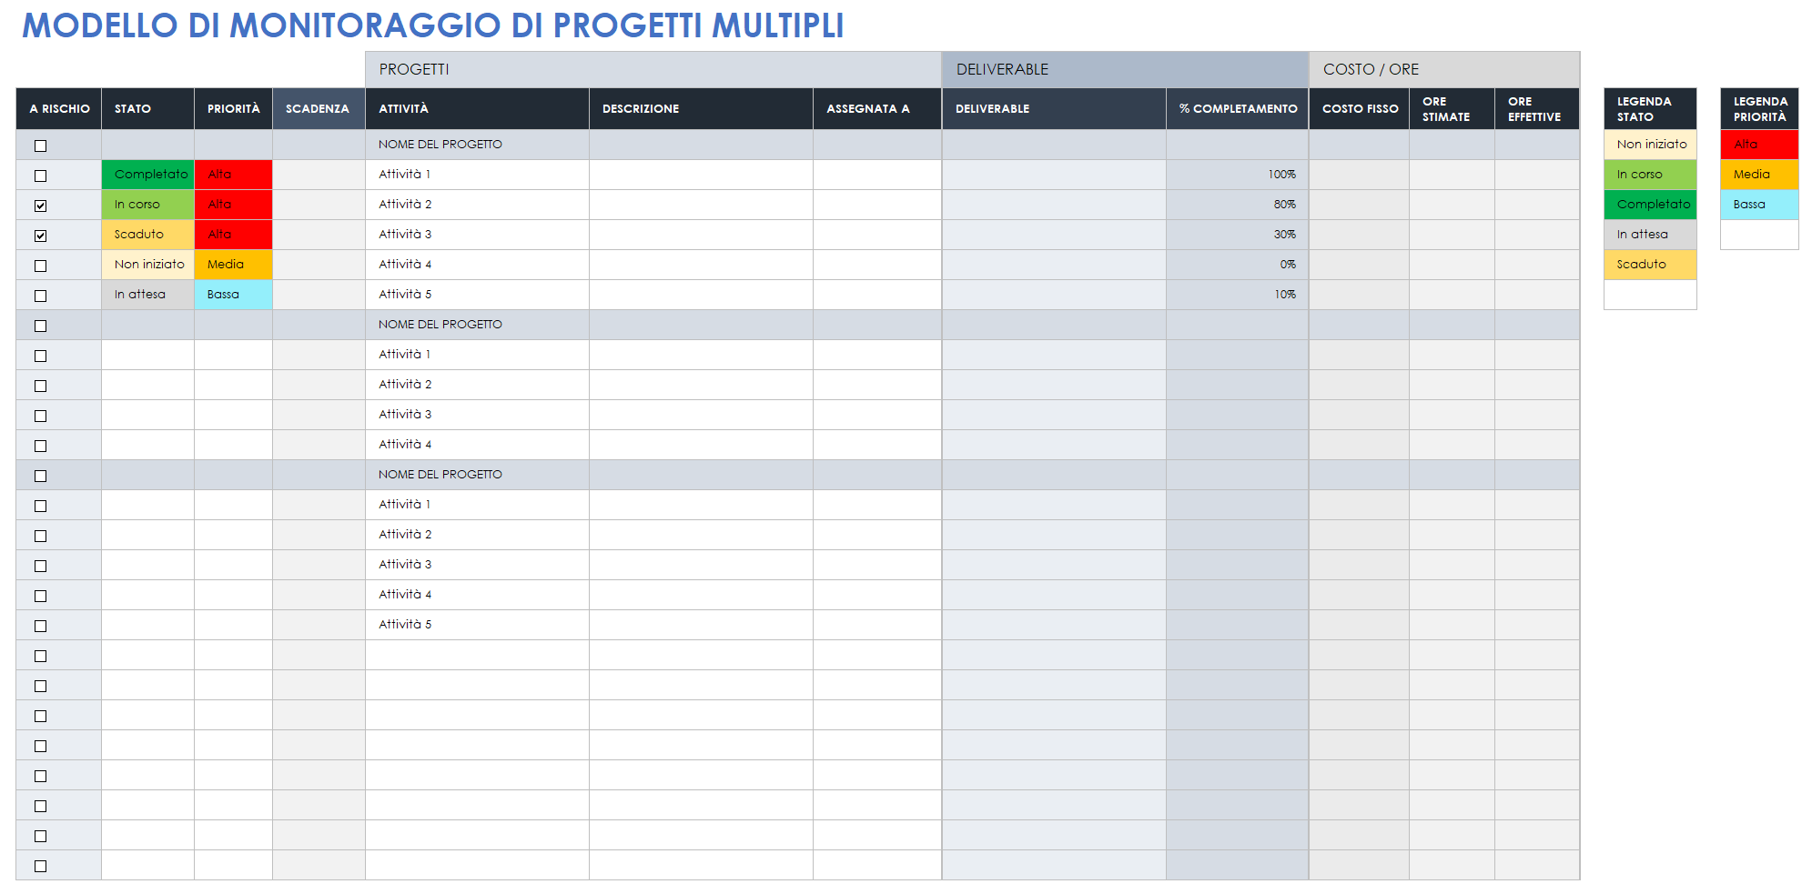Image resolution: width=1812 pixels, height=894 pixels.
Task: Pick the red Alta swatch in the priority legend
Action: pos(1759,145)
